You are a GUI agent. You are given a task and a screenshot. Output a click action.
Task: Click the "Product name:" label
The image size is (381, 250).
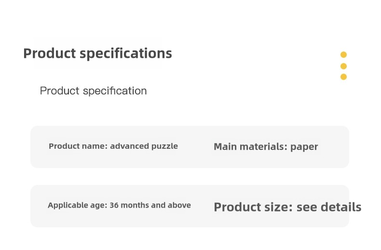point(78,146)
